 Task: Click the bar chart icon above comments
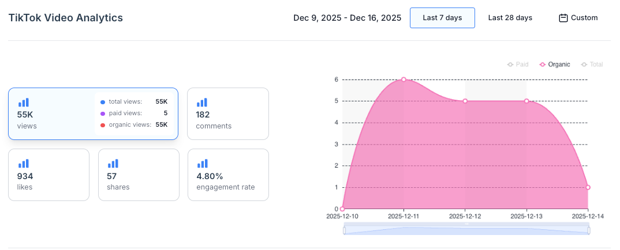(202, 103)
